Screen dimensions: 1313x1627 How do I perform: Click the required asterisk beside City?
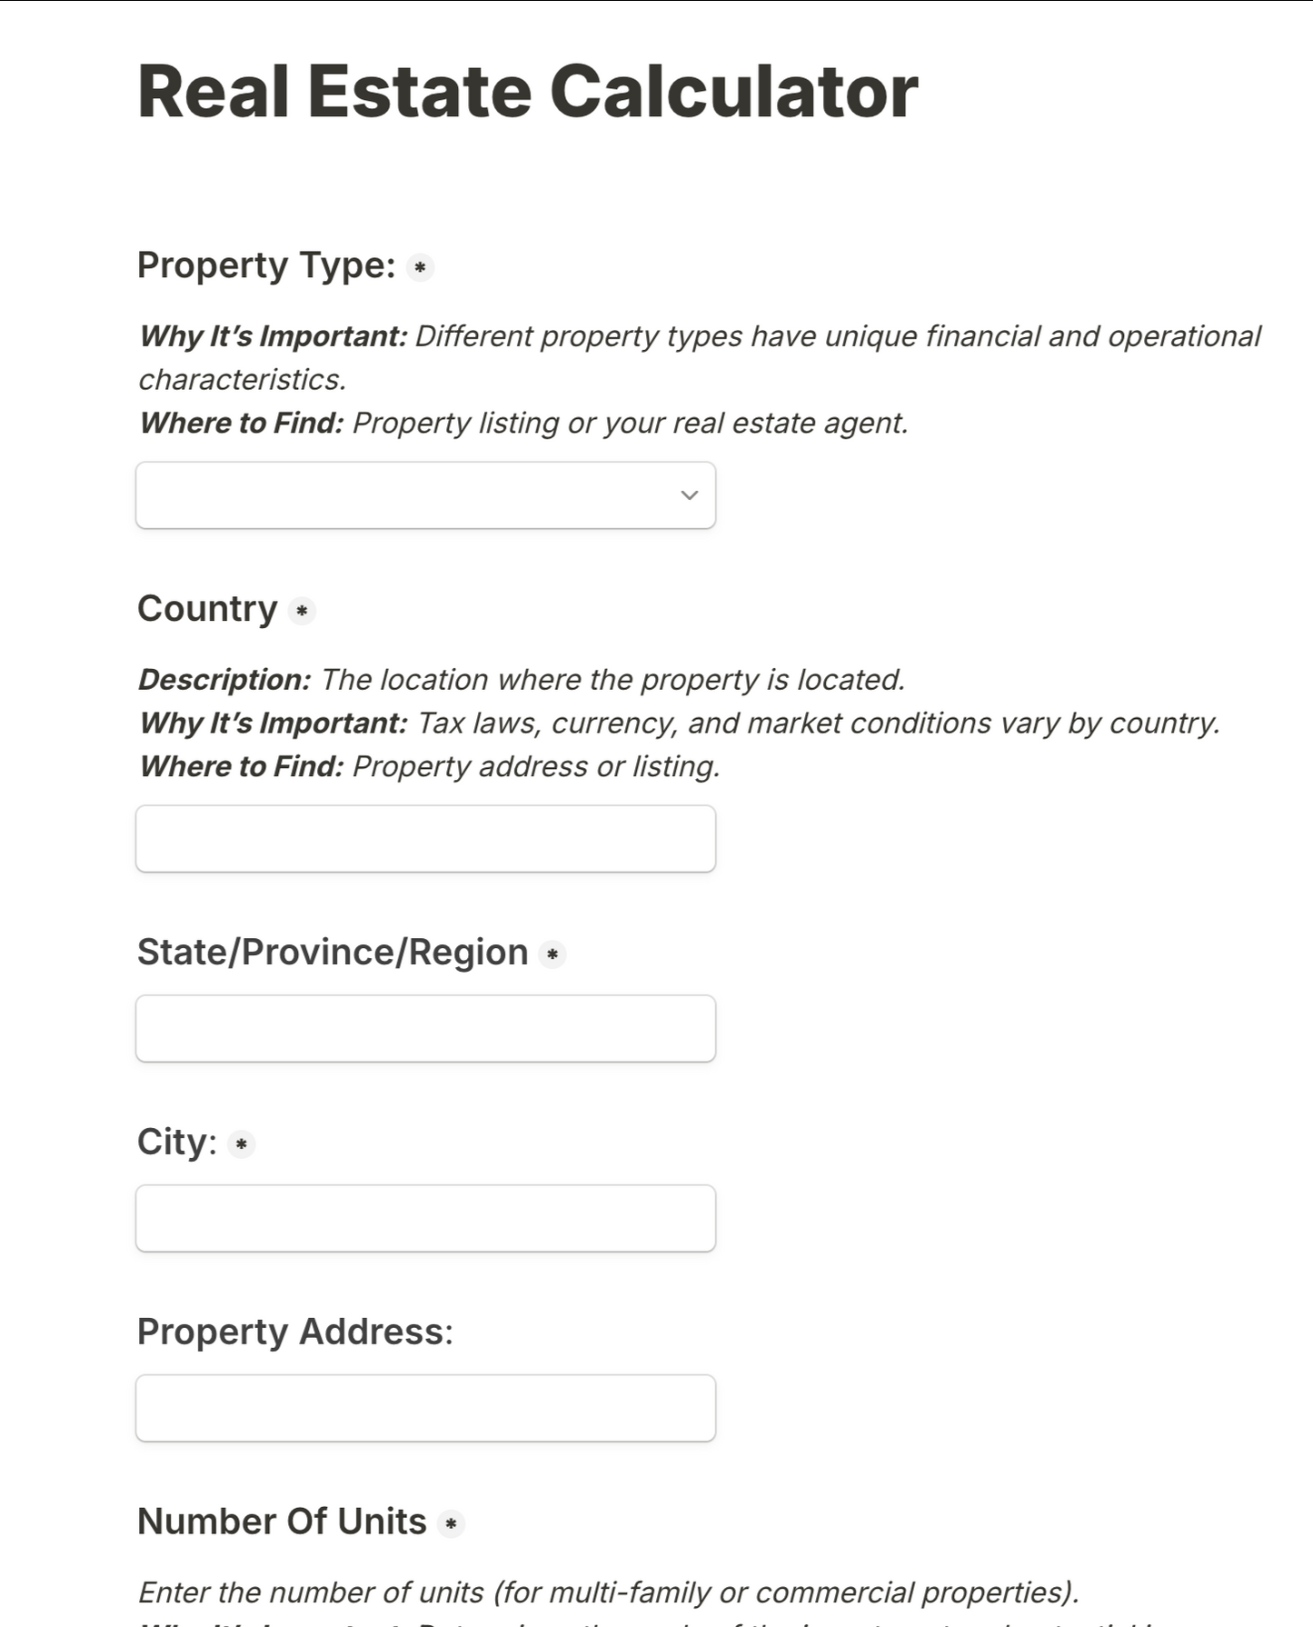click(240, 1144)
